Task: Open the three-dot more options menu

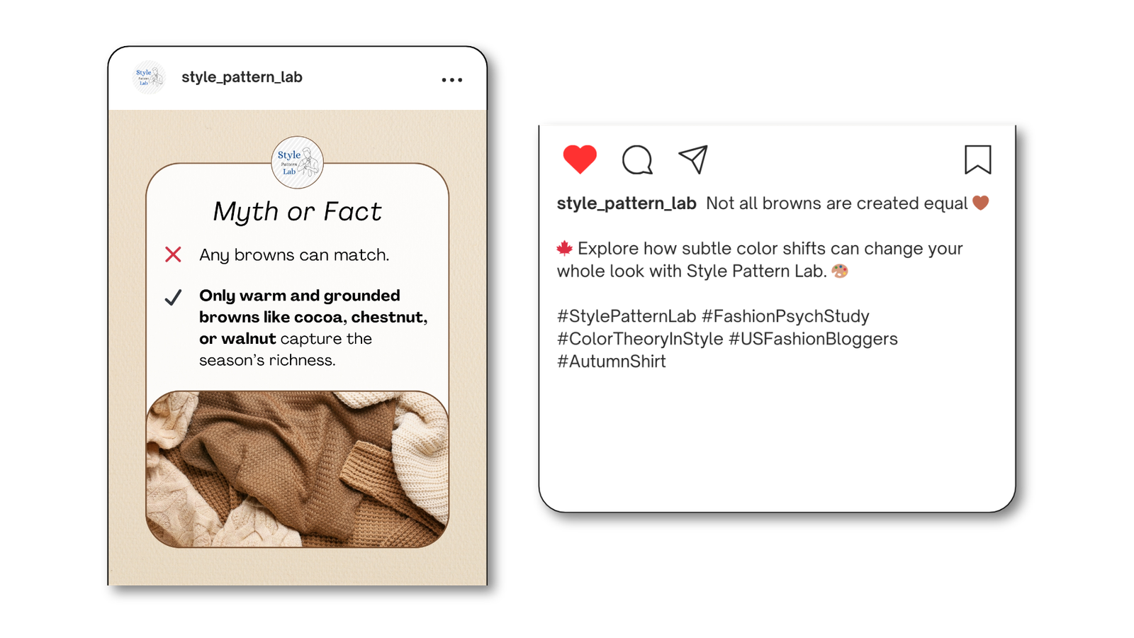Action: [x=452, y=80]
